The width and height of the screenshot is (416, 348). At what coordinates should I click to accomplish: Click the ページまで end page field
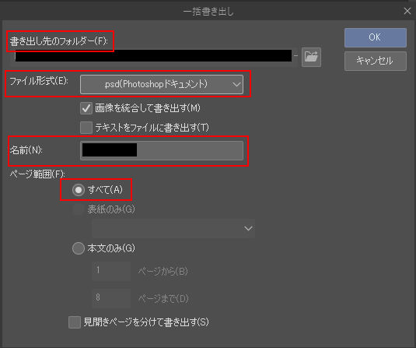point(111,298)
